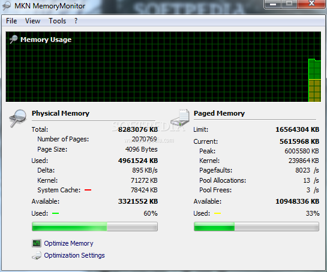Open the View menu
This screenshot has height=272, width=327.
pyautogui.click(x=32, y=21)
